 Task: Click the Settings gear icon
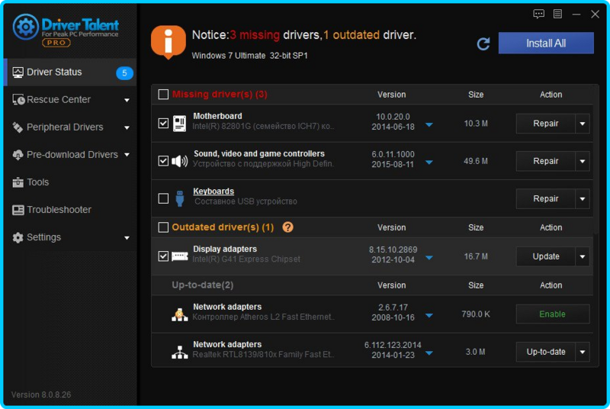18,237
